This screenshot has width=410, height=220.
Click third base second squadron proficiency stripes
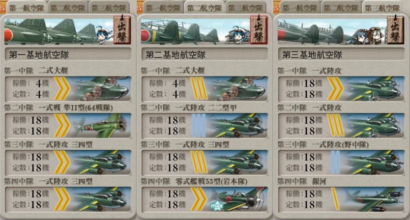tap(335, 126)
